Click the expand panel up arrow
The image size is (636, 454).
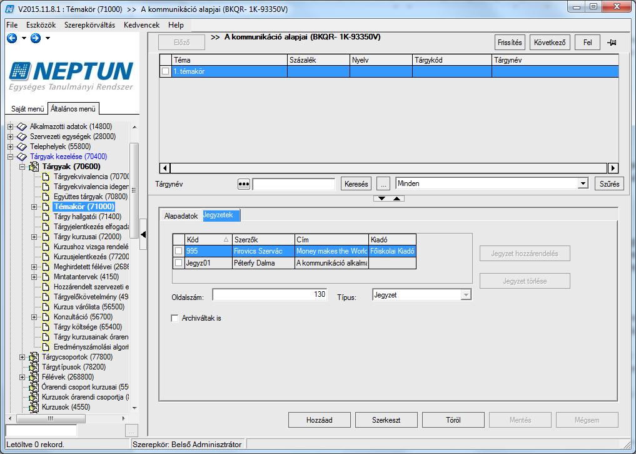(396, 198)
